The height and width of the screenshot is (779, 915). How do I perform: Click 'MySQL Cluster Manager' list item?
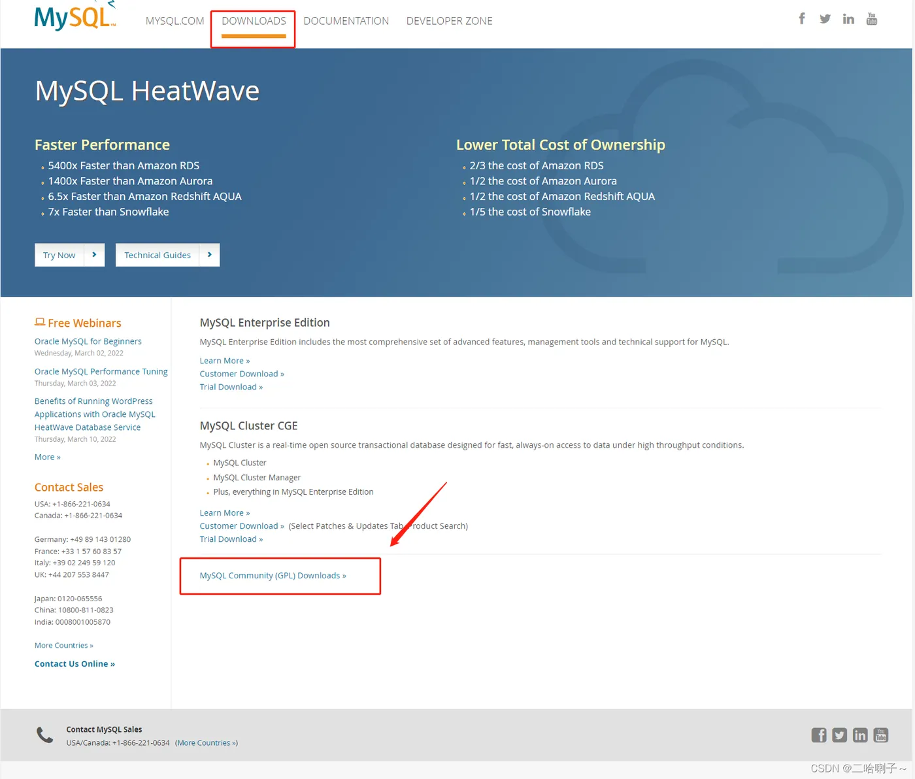[257, 478]
